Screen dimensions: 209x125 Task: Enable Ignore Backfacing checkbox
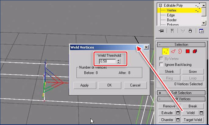click(x=162, y=64)
